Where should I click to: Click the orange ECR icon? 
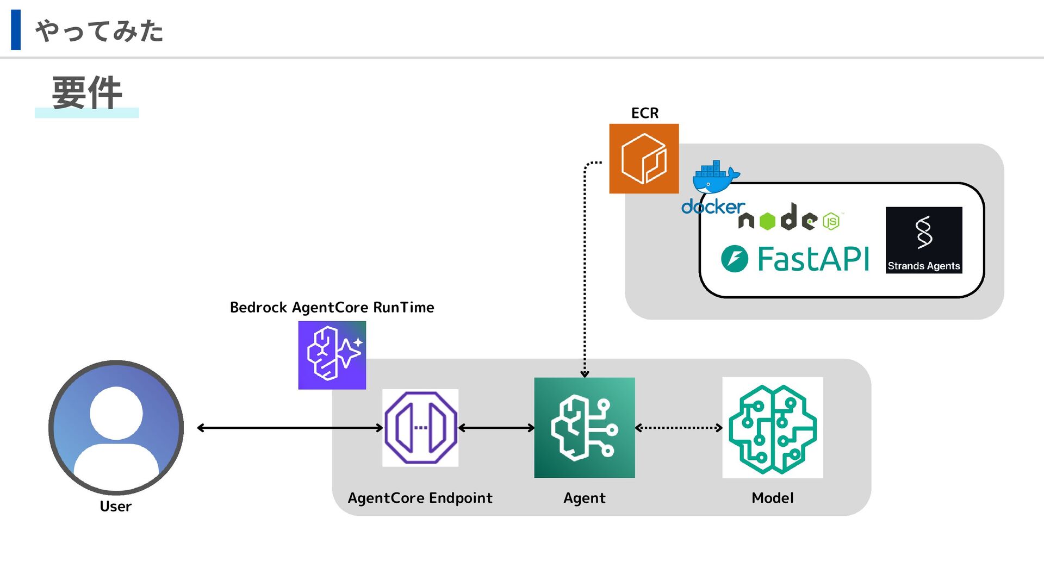(644, 159)
